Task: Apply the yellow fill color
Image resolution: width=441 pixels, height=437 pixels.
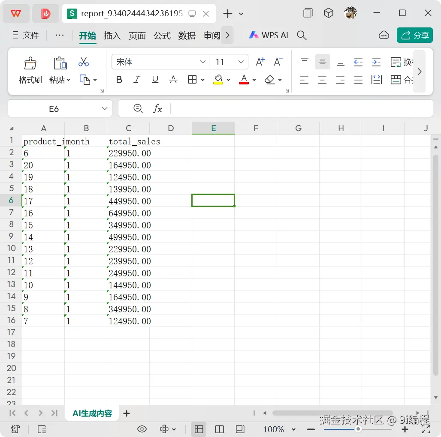Action: [x=218, y=80]
